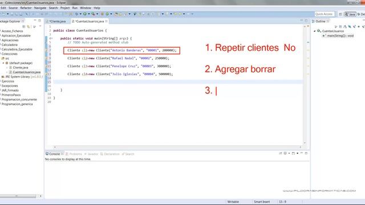Click the Run External Tools icon
Viewport: 365px width, 205px height.
(x=93, y=14)
